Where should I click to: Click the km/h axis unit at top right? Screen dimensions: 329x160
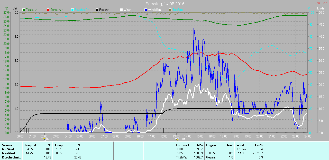pyautogui.click(x=320, y=8)
